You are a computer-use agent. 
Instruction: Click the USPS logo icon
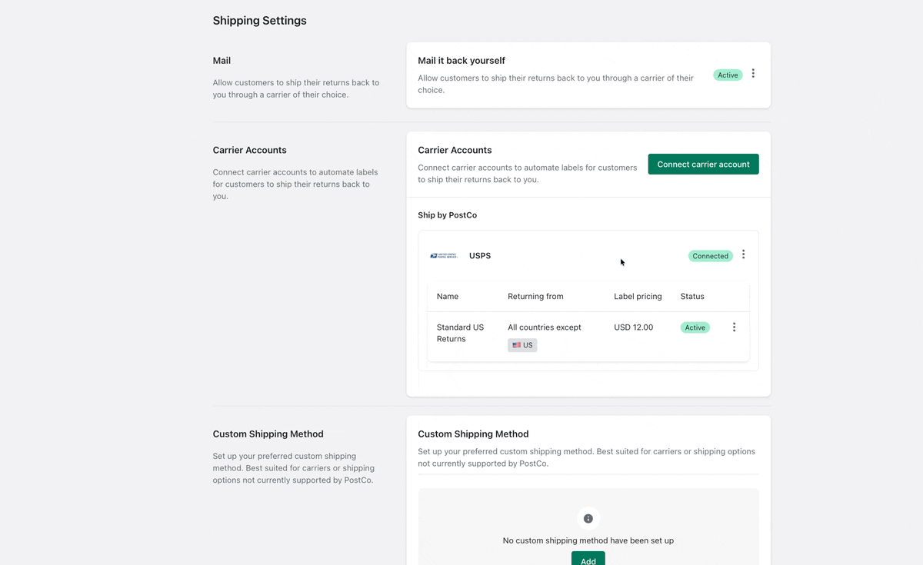tap(444, 256)
